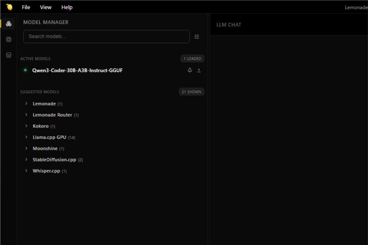The height and width of the screenshot is (245, 368).
Task: Click the (14) count beside Llama.cpp GPU
Action: click(x=72, y=138)
